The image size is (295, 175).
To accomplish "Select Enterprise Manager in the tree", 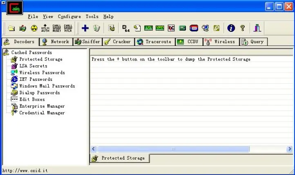I will (42, 106).
